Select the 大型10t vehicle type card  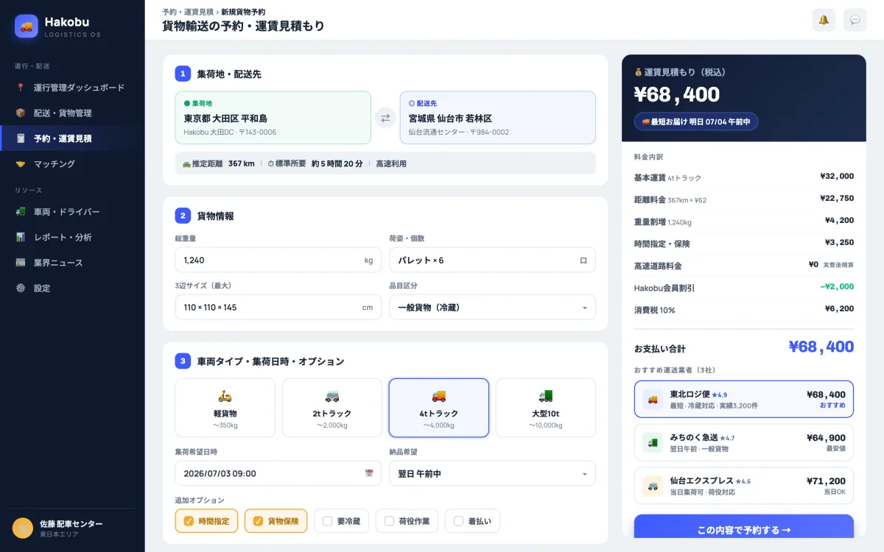click(x=546, y=408)
